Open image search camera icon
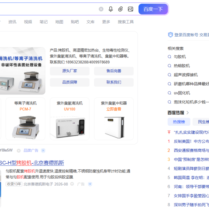 131,9
